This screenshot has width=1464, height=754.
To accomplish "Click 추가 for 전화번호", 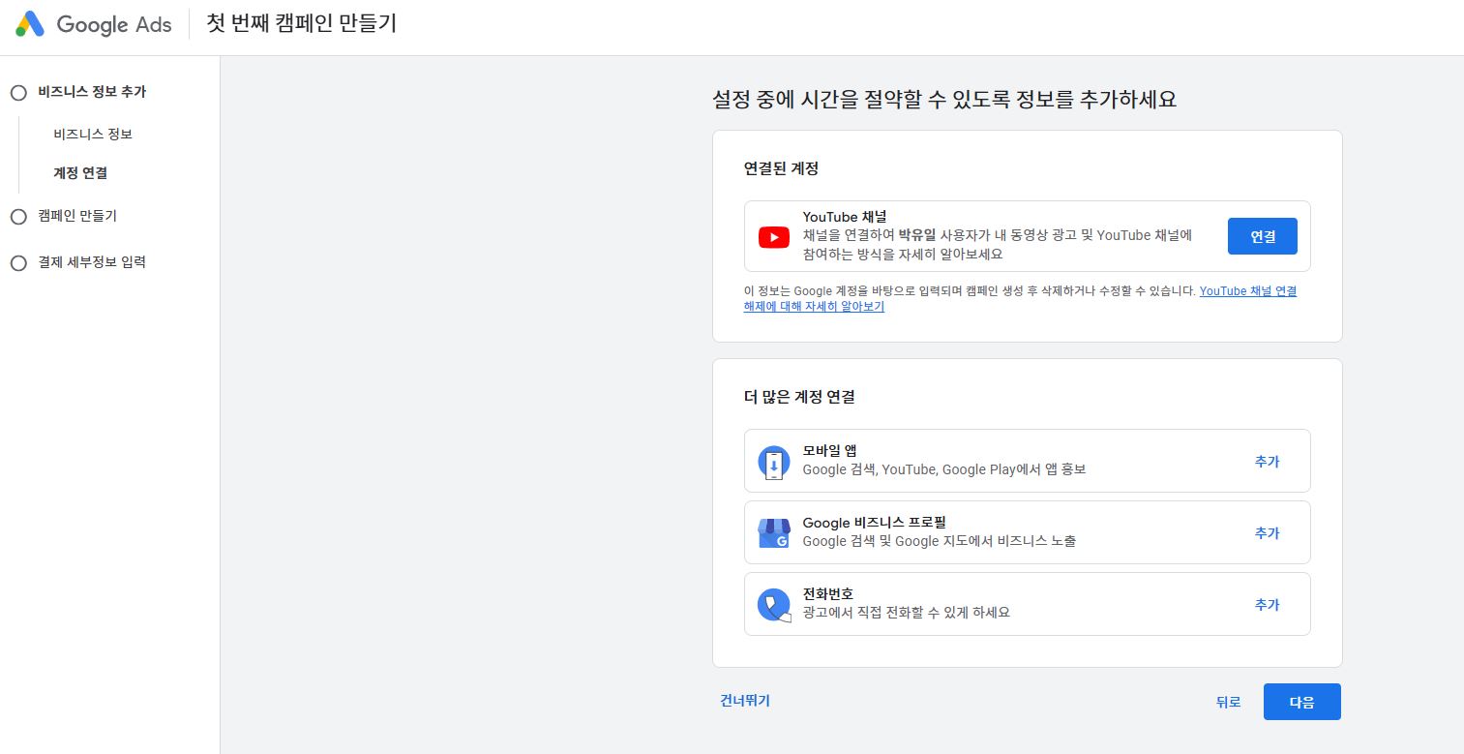I will click(x=1267, y=605).
